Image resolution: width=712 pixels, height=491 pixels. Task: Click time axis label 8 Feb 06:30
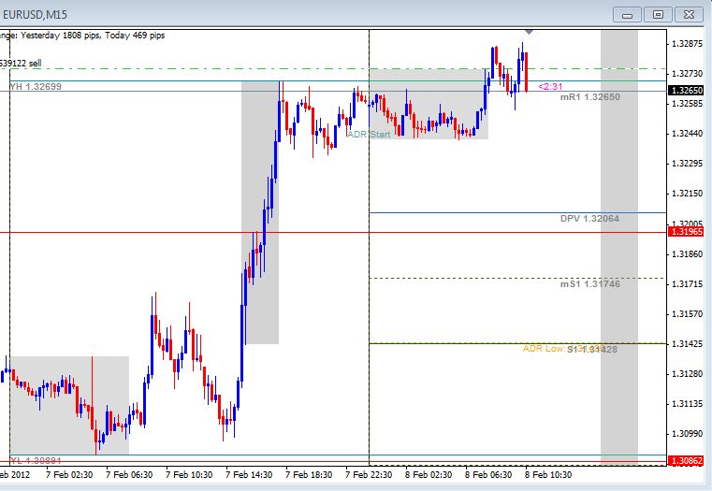488,475
